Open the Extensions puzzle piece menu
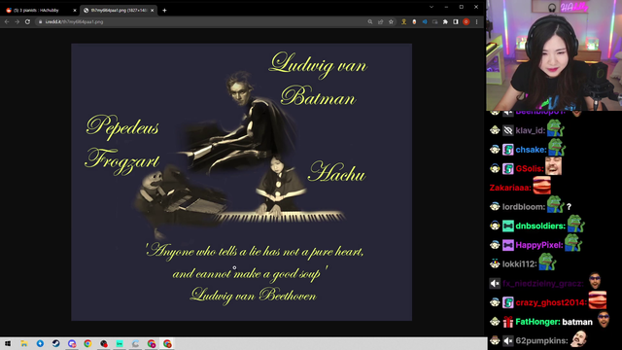 (x=445, y=21)
